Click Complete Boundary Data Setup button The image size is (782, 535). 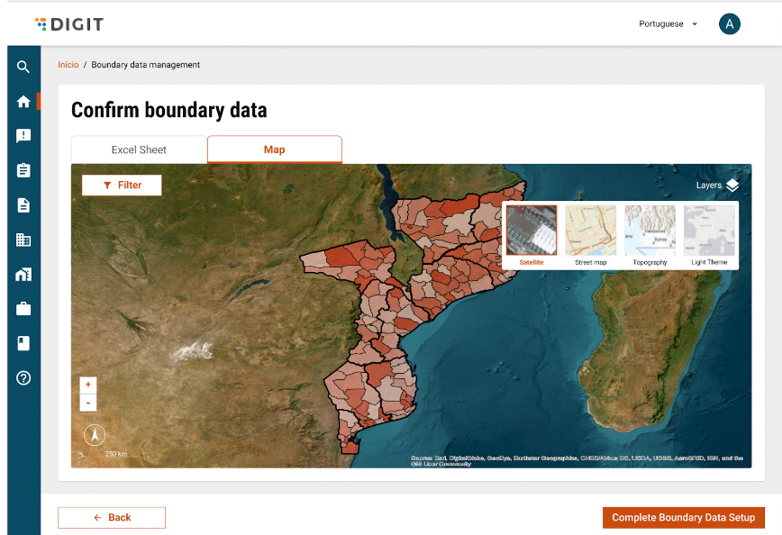pyautogui.click(x=683, y=518)
